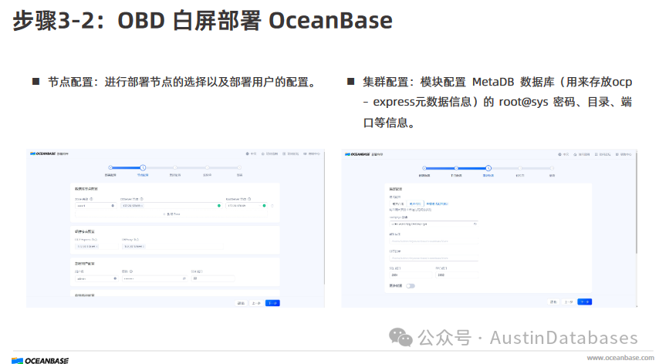Viewport: 659px width, 364px height.
Task: Toggle the more-configuration switch
Action: click(x=411, y=286)
